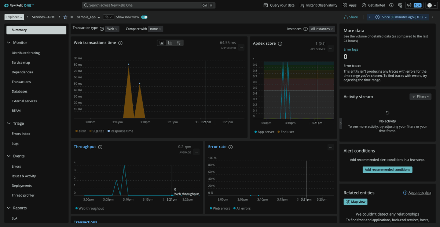Toggle elixir series in legend
440x227 pixels.
click(x=81, y=131)
